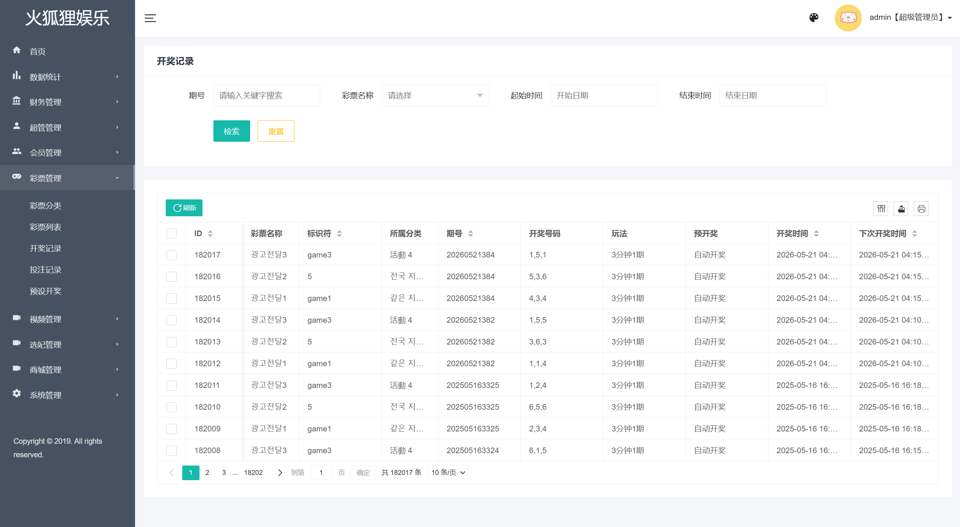Click the 系统管理 gear icon
Image resolution: width=960 pixels, height=527 pixels.
[x=16, y=394]
